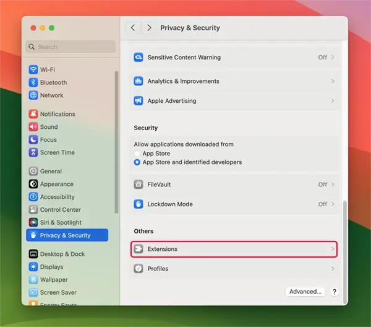Open help with question mark button

335,292
